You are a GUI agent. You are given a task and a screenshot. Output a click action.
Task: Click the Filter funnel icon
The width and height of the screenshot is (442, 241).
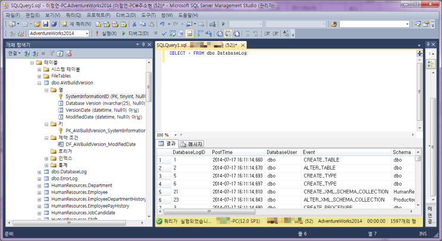tap(52, 54)
